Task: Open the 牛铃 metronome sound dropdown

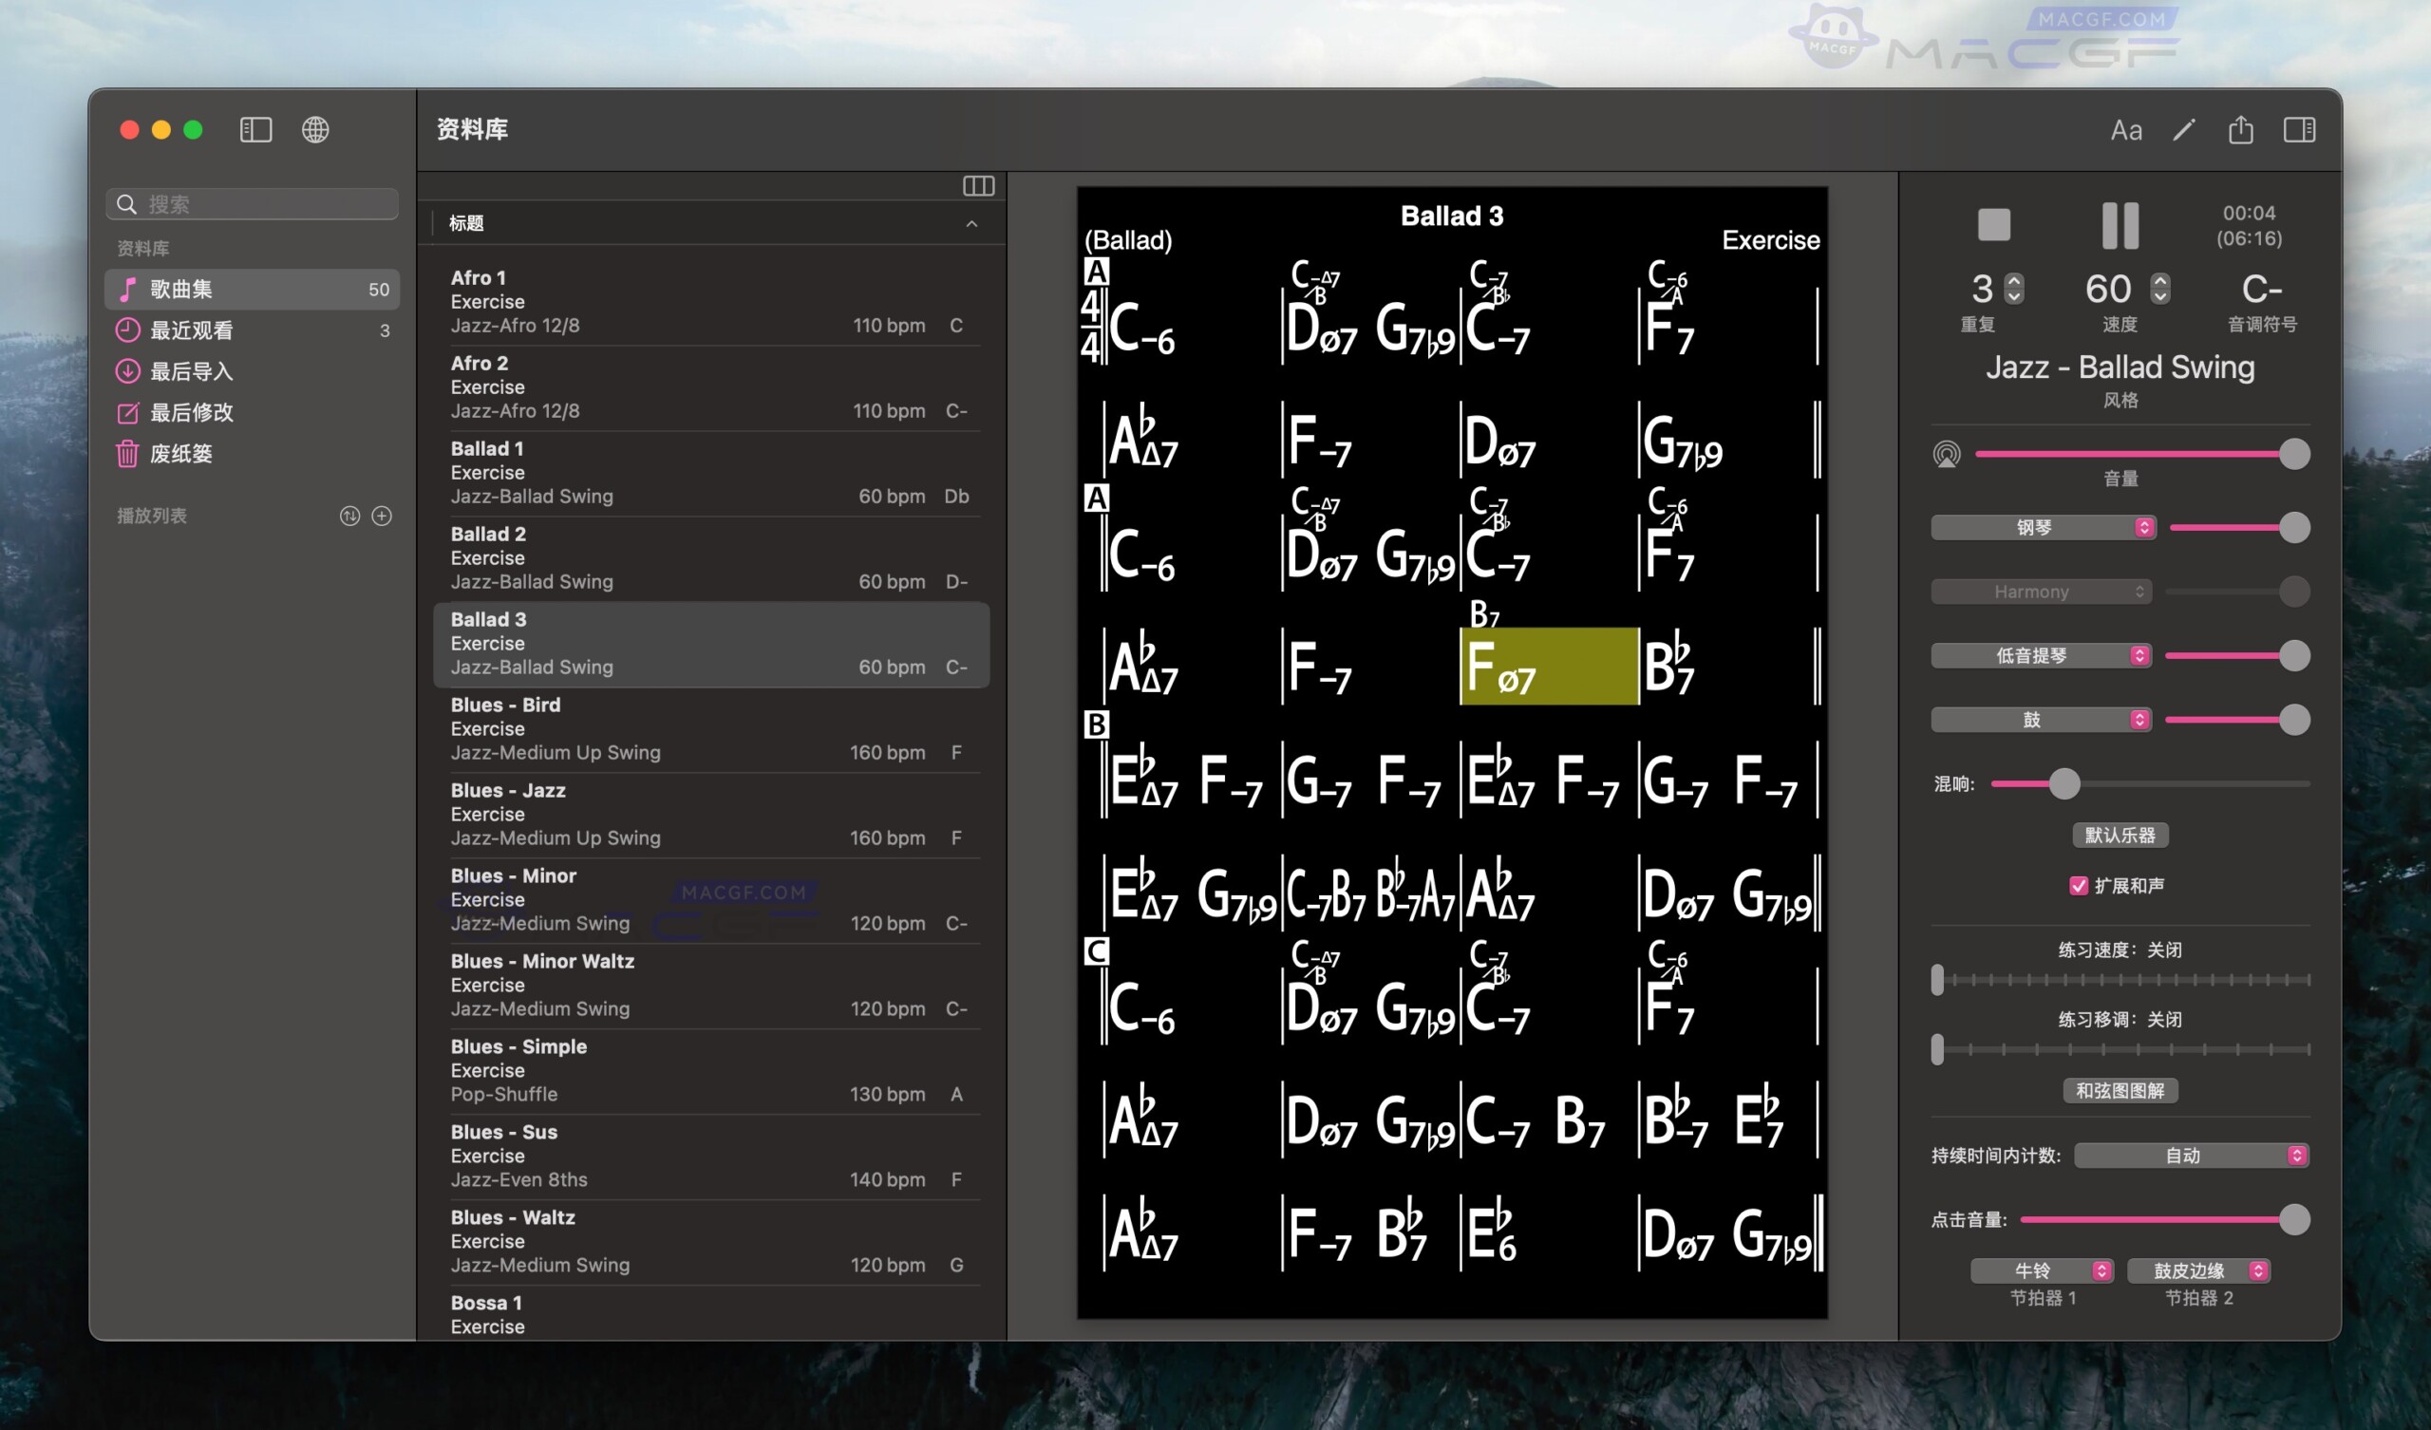Action: 2042,1270
